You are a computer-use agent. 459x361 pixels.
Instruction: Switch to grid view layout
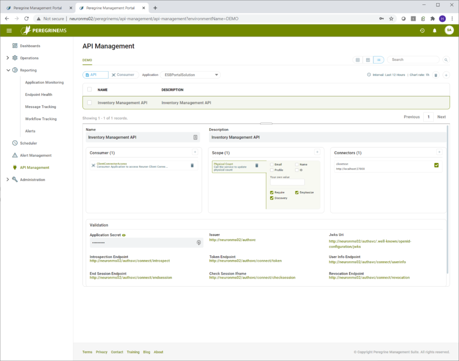coord(357,59)
